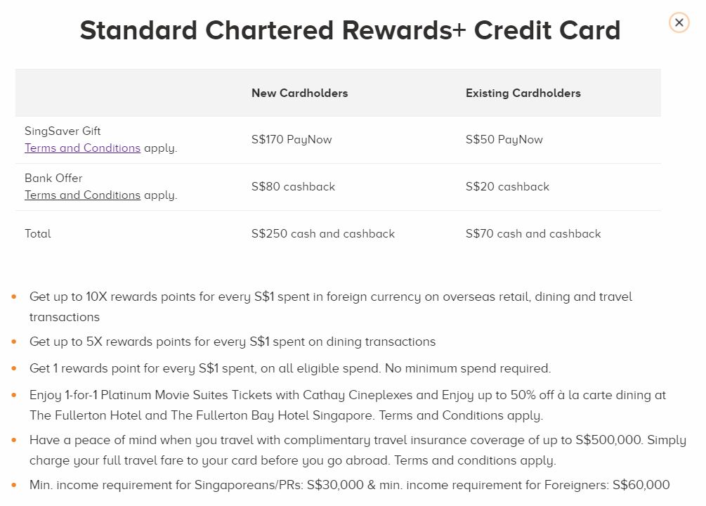Click the Total row label
This screenshot has height=506, width=706.
[38, 234]
